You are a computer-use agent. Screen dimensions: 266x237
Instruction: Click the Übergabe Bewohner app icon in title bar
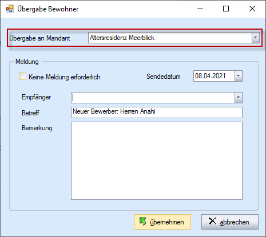point(10,9)
